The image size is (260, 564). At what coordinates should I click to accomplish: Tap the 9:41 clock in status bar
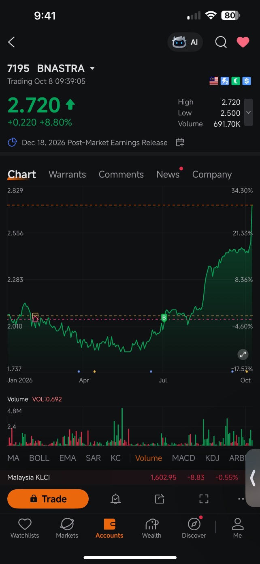(x=45, y=15)
